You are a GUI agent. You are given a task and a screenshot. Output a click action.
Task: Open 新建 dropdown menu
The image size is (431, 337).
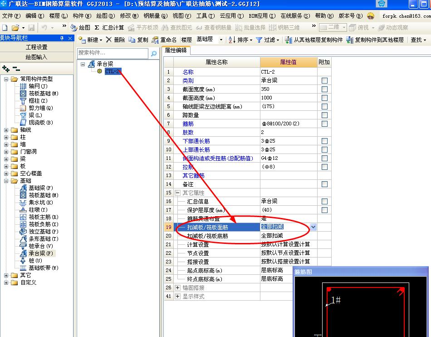point(90,40)
